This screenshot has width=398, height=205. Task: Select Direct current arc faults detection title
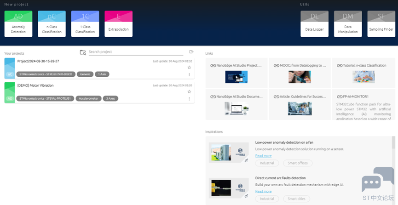281,178
